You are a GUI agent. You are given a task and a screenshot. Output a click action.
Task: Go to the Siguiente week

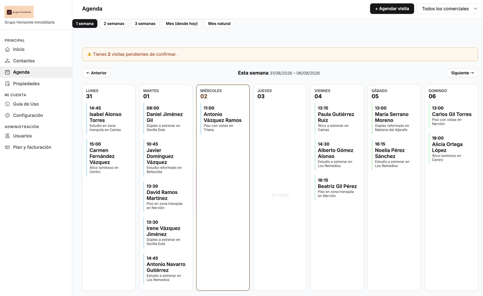click(462, 73)
